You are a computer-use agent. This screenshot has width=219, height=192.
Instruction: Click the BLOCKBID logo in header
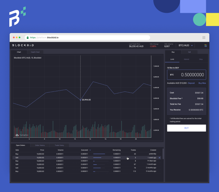pos(23,45)
